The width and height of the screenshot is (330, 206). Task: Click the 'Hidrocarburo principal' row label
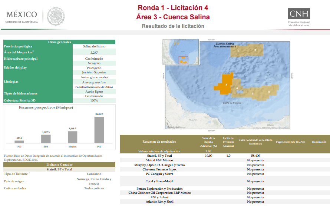pos(21,59)
